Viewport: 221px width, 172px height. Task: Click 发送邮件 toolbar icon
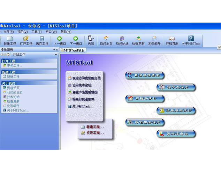(154, 41)
